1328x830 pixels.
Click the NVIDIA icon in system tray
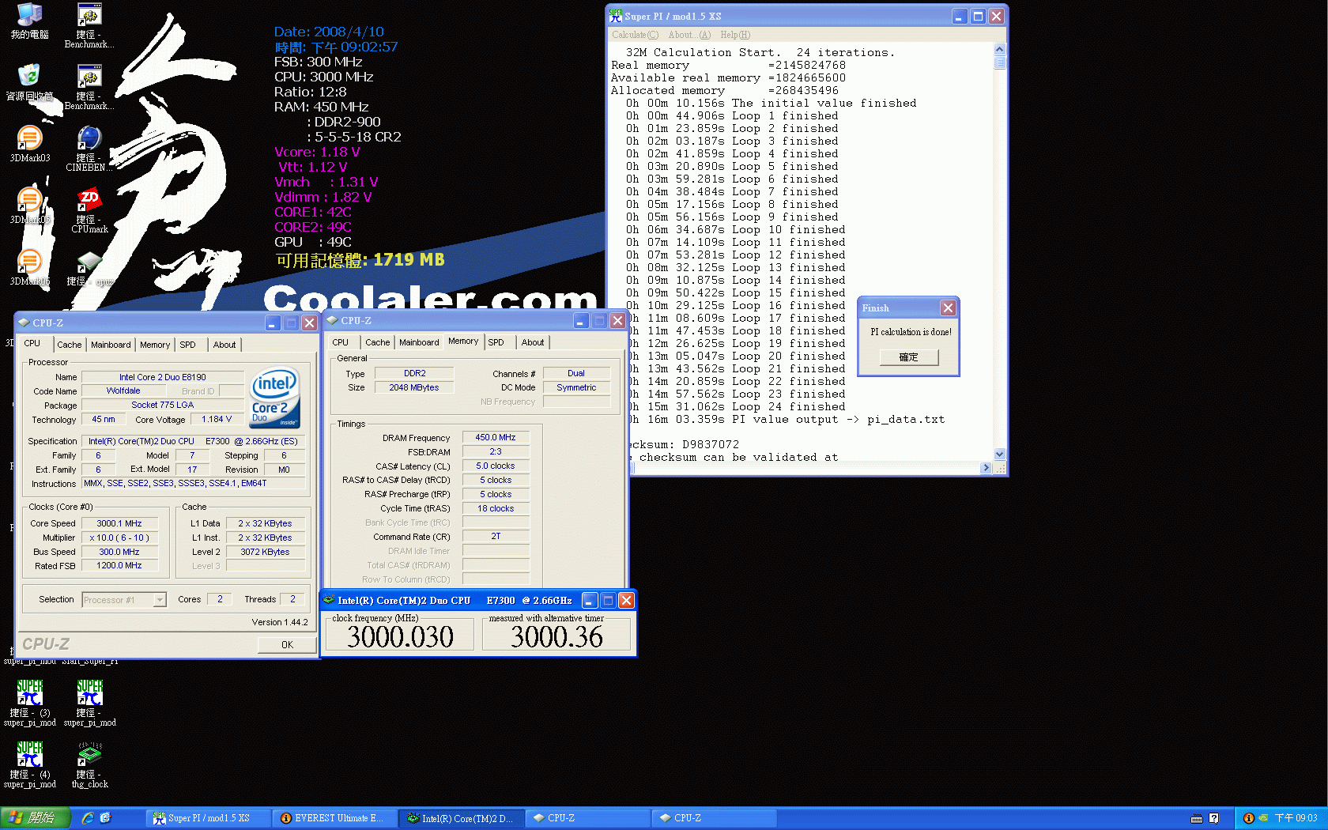(1263, 818)
